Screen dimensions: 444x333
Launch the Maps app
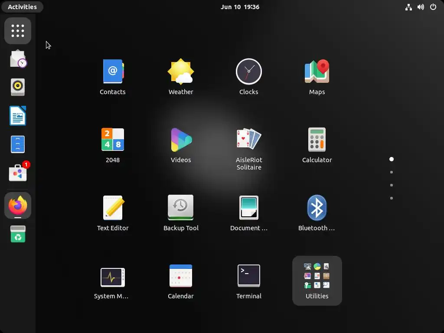[x=317, y=76]
